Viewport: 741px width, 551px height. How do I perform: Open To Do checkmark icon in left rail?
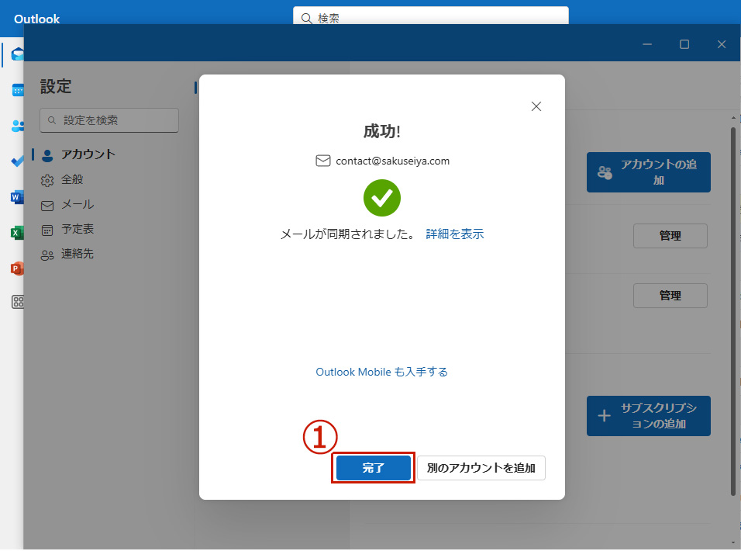tap(18, 161)
